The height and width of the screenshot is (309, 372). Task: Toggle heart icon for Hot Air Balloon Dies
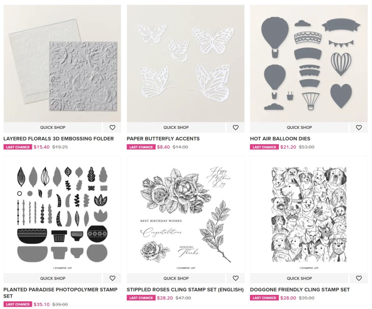(359, 127)
